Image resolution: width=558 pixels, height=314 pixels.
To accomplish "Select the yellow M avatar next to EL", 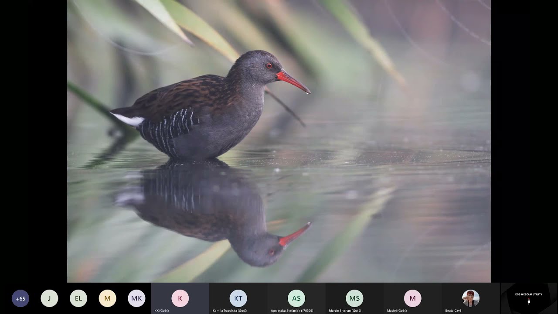I will pyautogui.click(x=107, y=298).
